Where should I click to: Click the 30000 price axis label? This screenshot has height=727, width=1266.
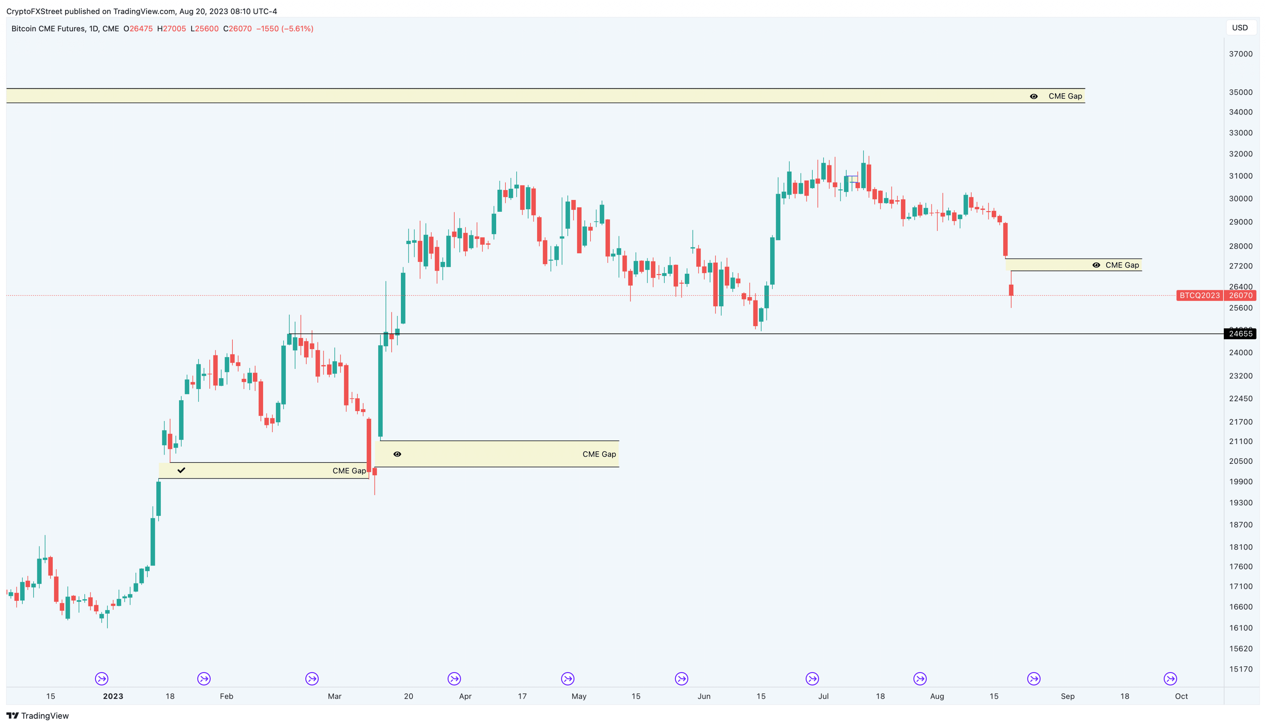pyautogui.click(x=1241, y=199)
